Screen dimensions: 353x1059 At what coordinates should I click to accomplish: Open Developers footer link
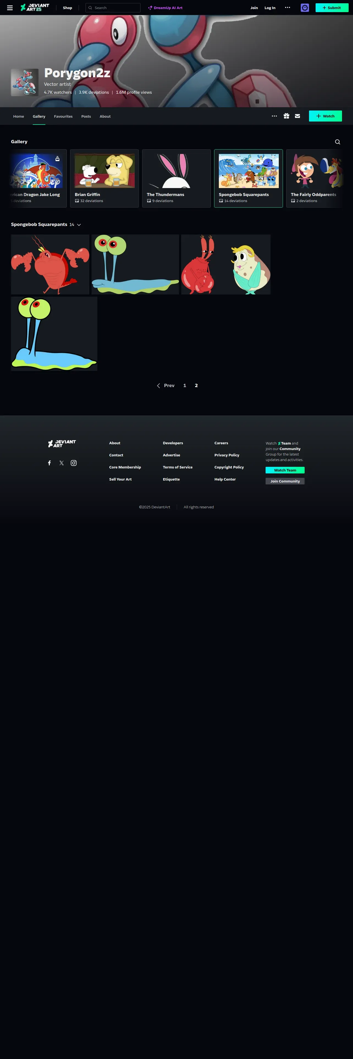tap(173, 443)
